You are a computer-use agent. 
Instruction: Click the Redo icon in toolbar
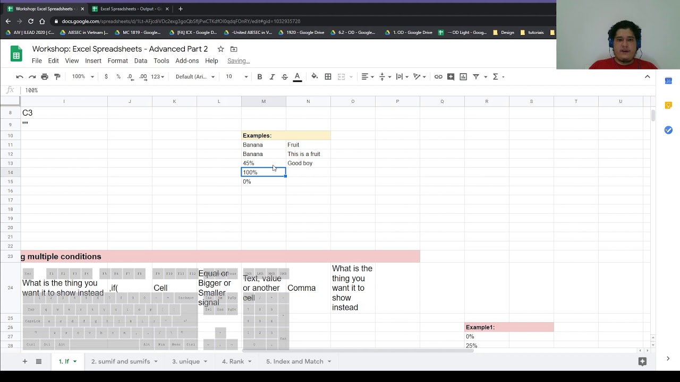click(x=32, y=77)
